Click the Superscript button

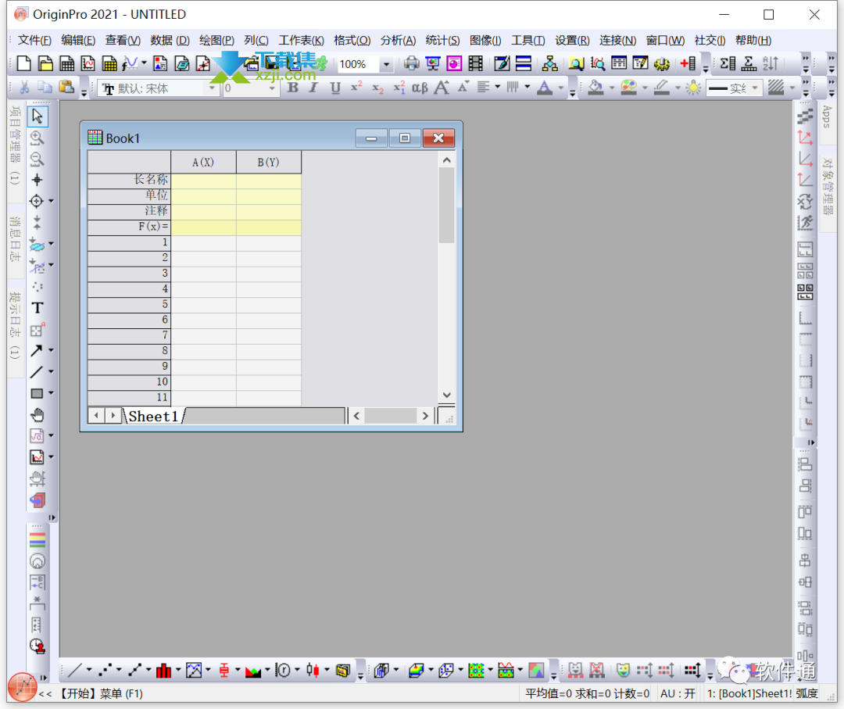[x=356, y=87]
